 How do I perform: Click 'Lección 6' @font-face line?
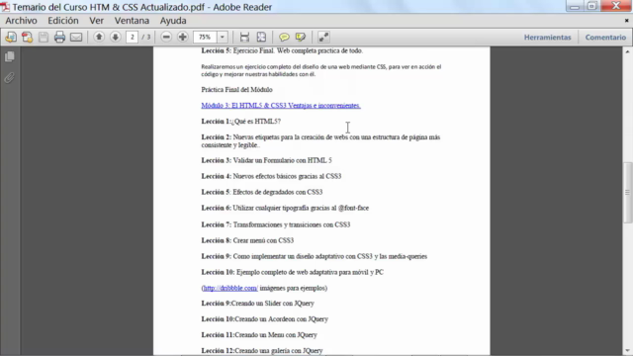[x=285, y=208]
